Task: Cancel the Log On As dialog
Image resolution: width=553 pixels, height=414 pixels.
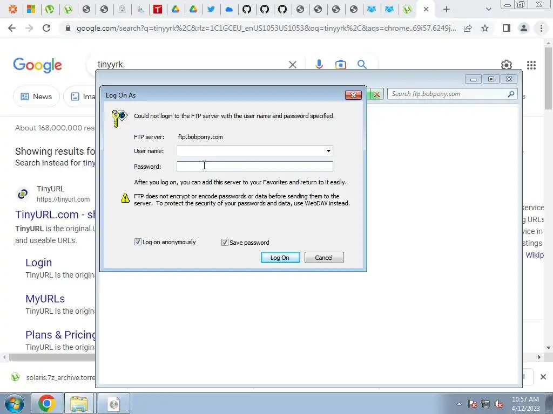Action: 324,257
